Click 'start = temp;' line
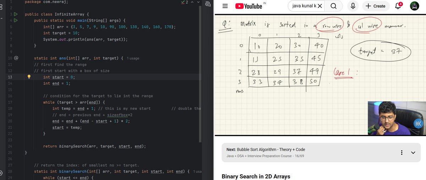Image resolution: width=426 pixels, height=180 pixels. coord(67,127)
